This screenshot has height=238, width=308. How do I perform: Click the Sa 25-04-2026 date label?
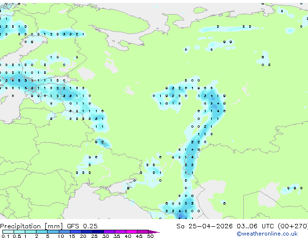205,226
